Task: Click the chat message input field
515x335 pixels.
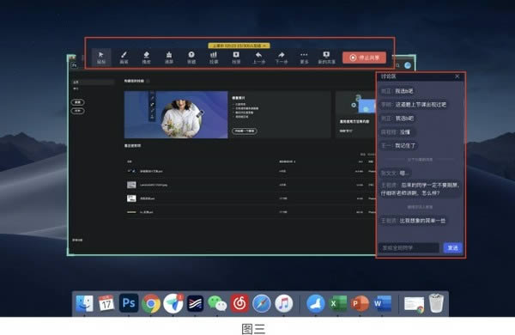Action: [409, 247]
